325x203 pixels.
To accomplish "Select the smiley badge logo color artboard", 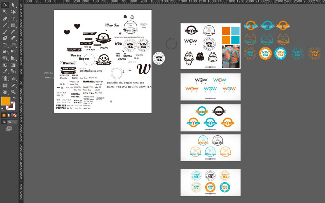I will pyautogui.click(x=210, y=118).
